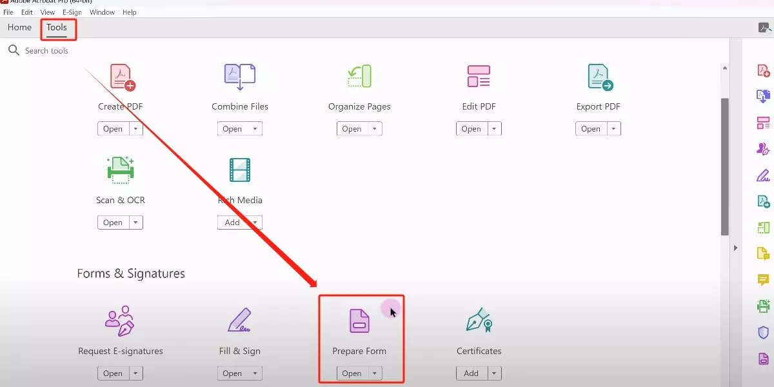This screenshot has height=387, width=774.
Task: Open the E-Sign menu
Action: 72,12
